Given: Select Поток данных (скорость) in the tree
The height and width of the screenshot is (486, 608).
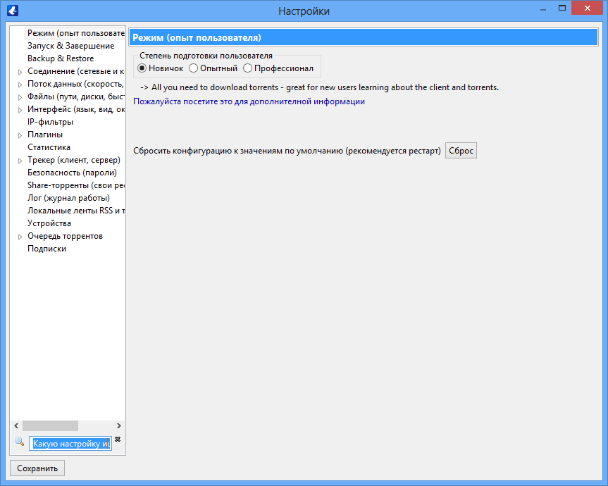Looking at the screenshot, I should pos(75,84).
